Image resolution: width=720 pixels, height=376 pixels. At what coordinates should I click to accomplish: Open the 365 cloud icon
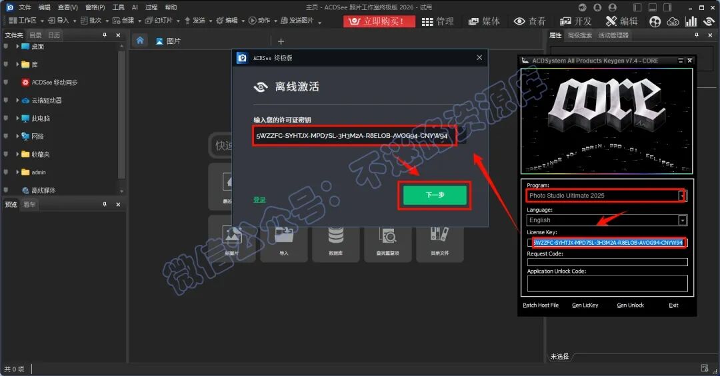click(673, 21)
